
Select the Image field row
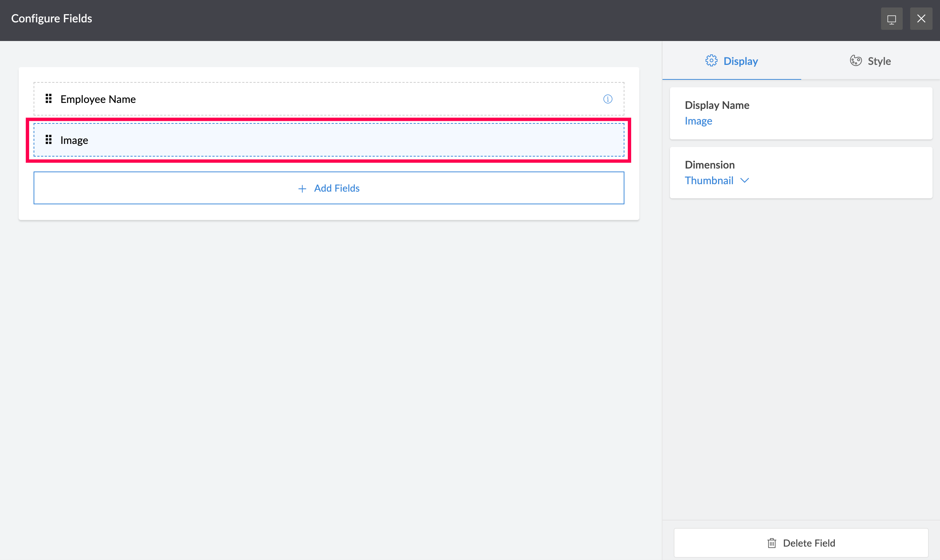coord(328,140)
